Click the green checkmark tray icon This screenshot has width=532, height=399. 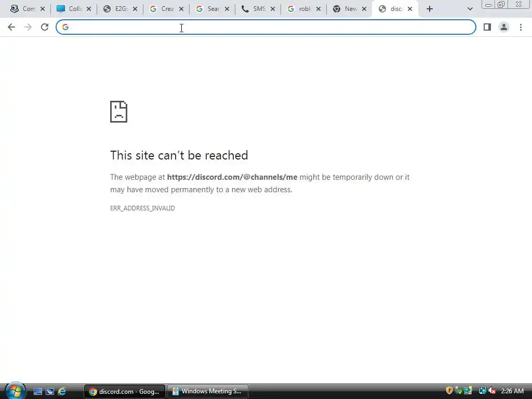tap(458, 391)
